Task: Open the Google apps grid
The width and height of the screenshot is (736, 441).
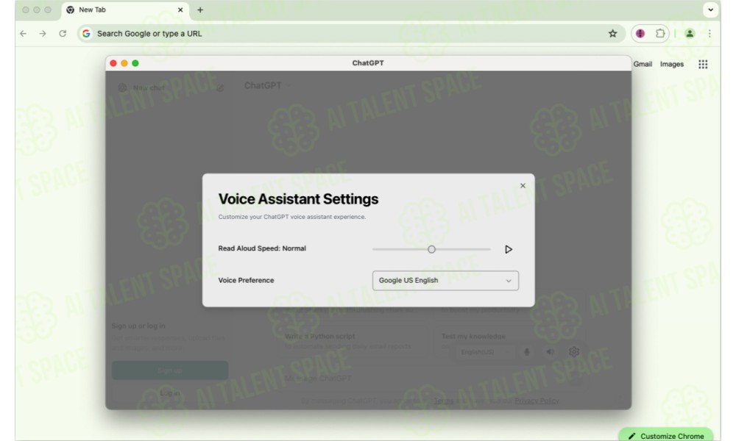Action: tap(703, 64)
